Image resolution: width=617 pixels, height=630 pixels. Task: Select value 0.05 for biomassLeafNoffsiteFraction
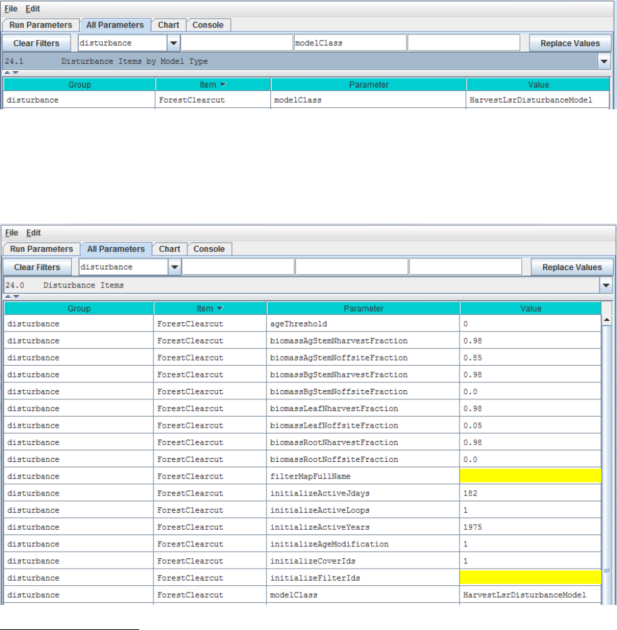click(531, 426)
